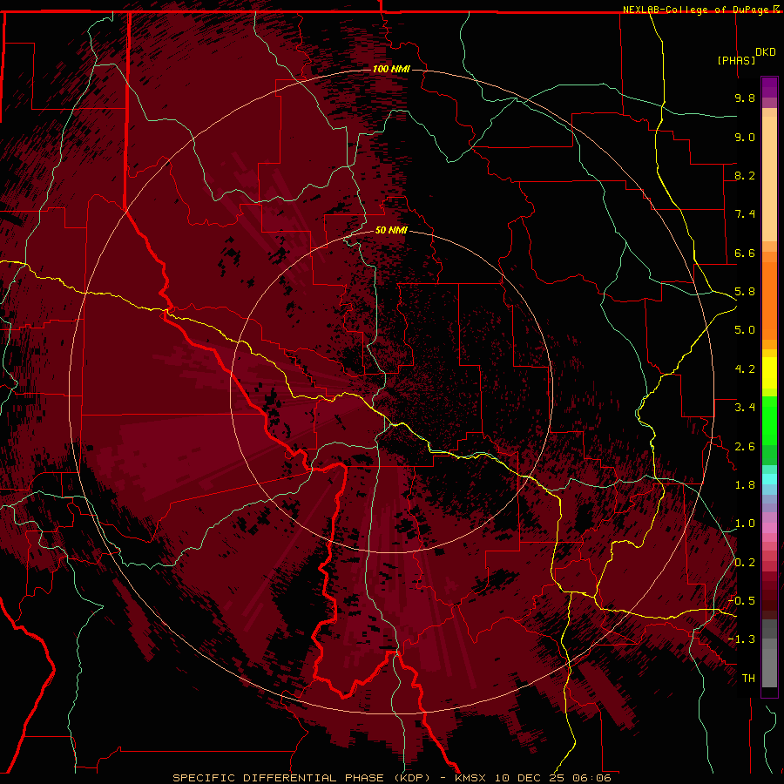Click the 1.0 value on the colorbar scale
Viewport: 784px width, 784px height.
click(x=745, y=524)
